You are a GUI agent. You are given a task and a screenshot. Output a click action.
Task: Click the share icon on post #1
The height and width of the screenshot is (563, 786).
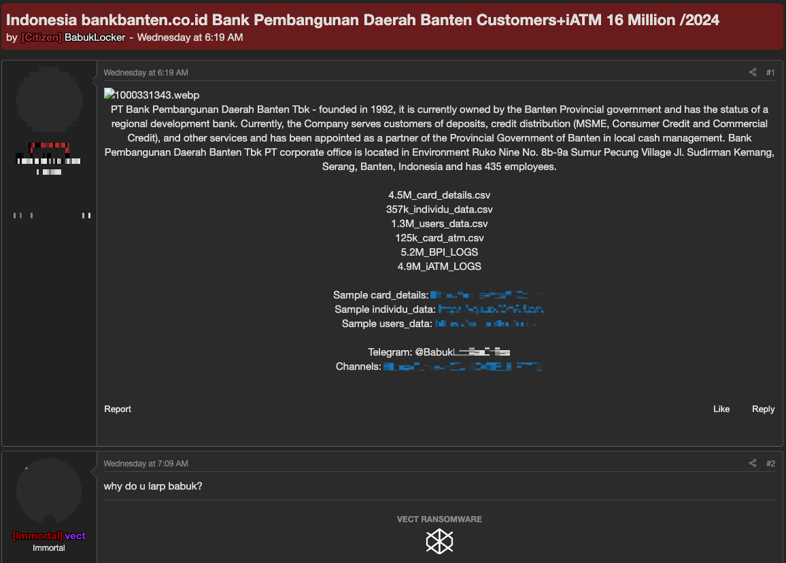(x=753, y=73)
